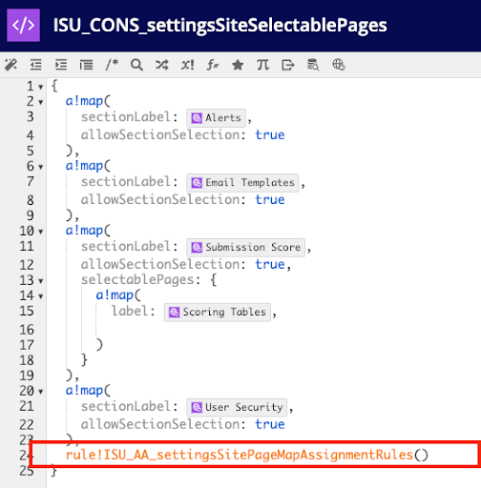Click the expression rule code icon in header

tap(23, 25)
